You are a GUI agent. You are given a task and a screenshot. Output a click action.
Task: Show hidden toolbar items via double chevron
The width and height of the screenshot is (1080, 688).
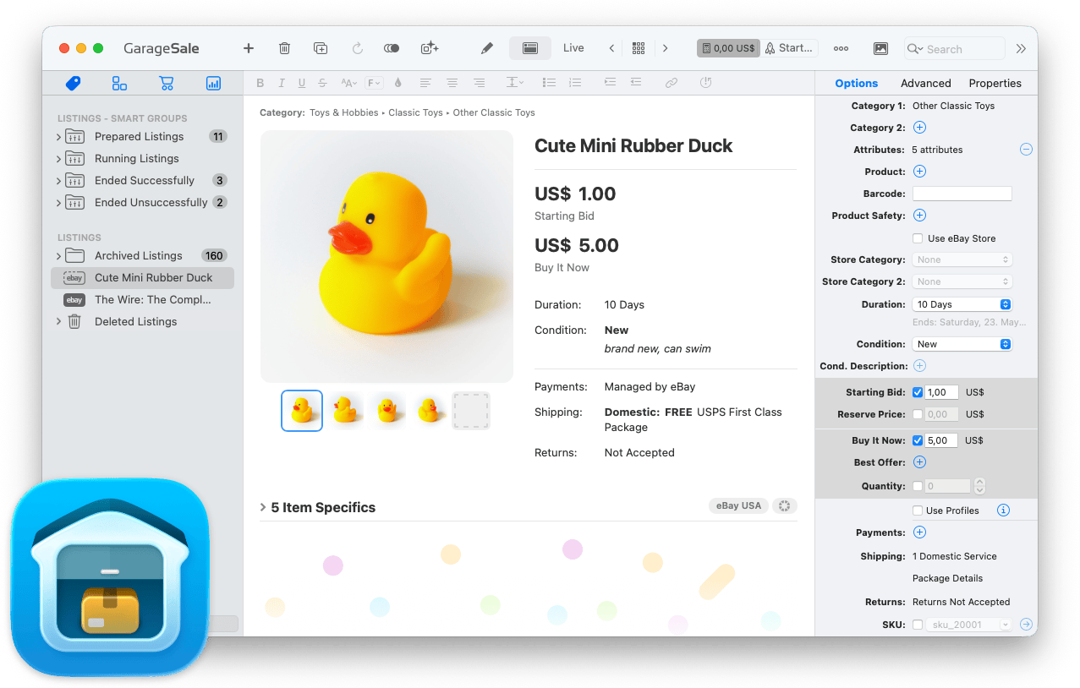(x=1021, y=48)
